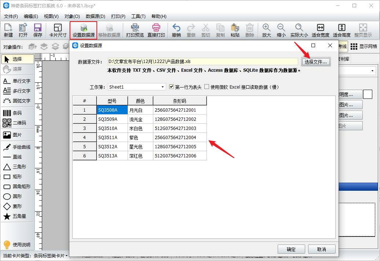Image resolution: width=380 pixels, height=261 pixels.
Task: Open the 文件(F) menu
Action: point(11,16)
